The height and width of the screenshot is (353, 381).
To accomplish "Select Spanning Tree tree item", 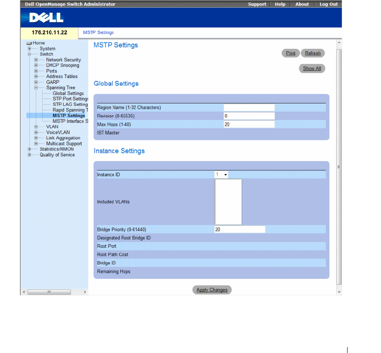I will (x=61, y=88).
